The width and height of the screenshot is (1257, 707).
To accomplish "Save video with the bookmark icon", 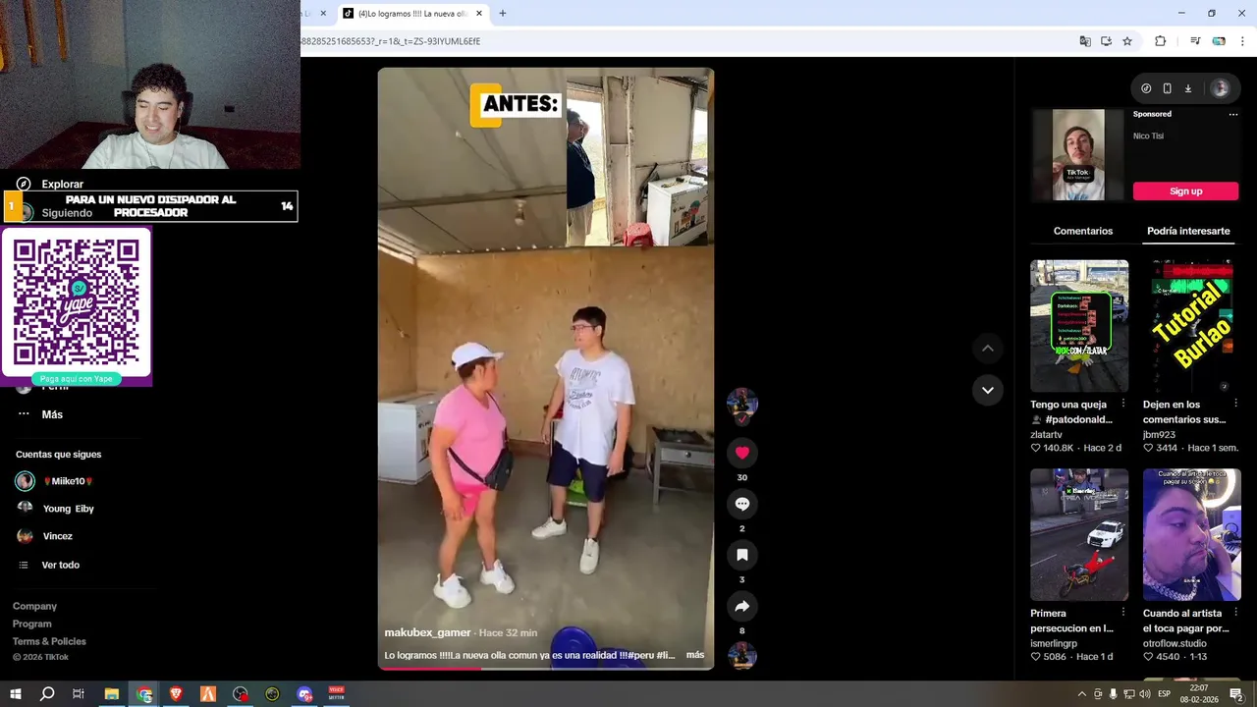I will pos(742,555).
